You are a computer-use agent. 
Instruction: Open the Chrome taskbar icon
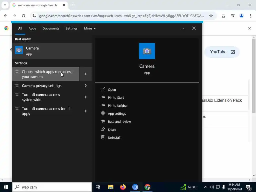click(147, 187)
